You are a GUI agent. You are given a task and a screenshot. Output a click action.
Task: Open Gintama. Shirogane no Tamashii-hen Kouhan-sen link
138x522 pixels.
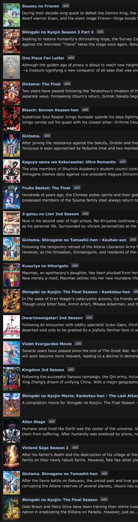(74, 240)
